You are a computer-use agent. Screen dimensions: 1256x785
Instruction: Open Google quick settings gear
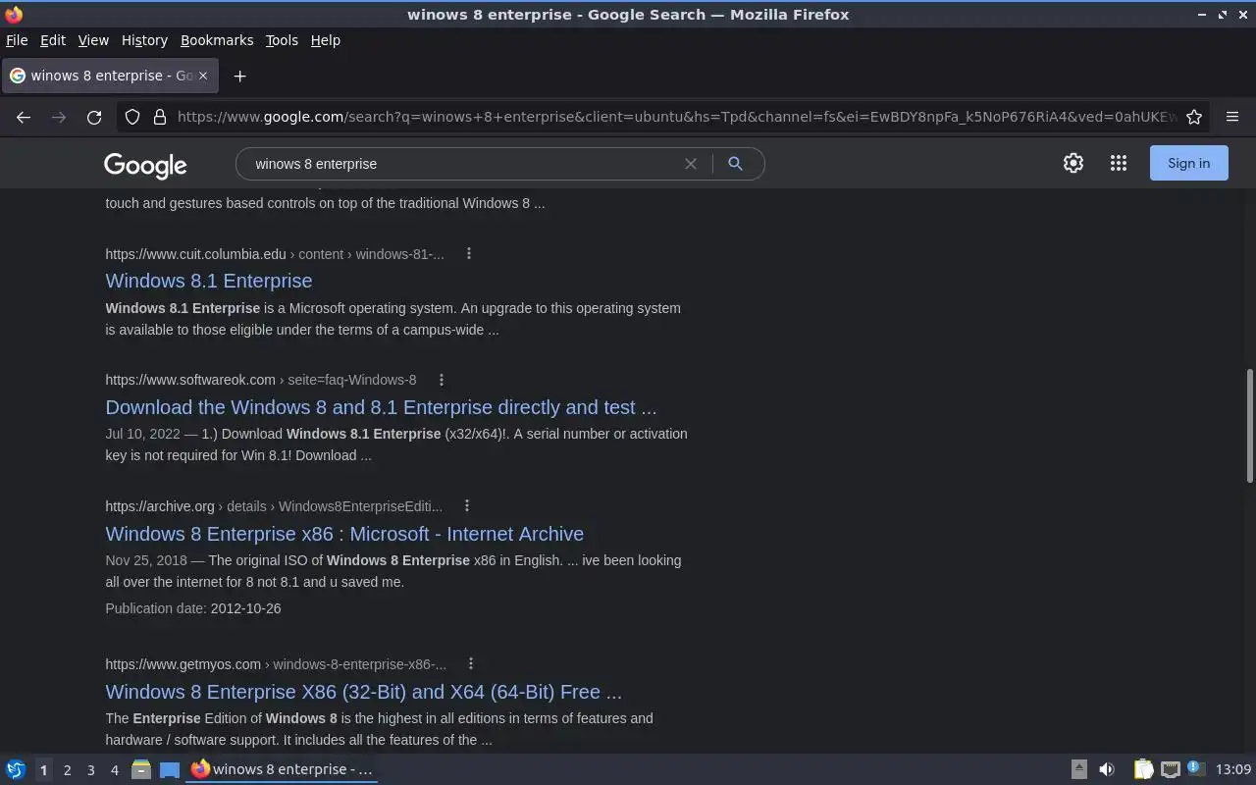pos(1073,164)
